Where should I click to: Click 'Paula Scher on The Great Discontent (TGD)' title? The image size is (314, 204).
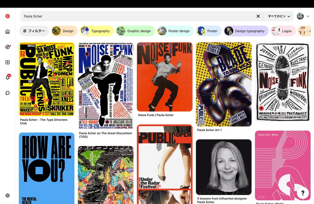(x=105, y=135)
